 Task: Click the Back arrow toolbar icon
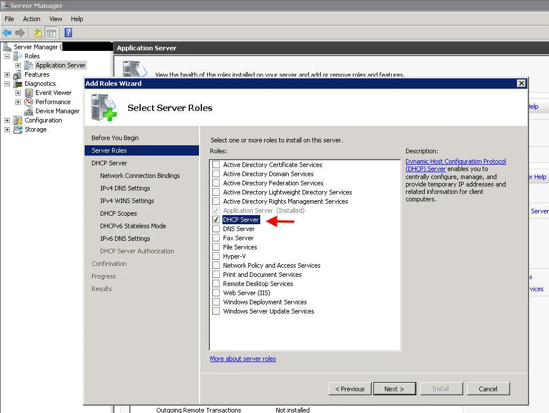point(7,33)
